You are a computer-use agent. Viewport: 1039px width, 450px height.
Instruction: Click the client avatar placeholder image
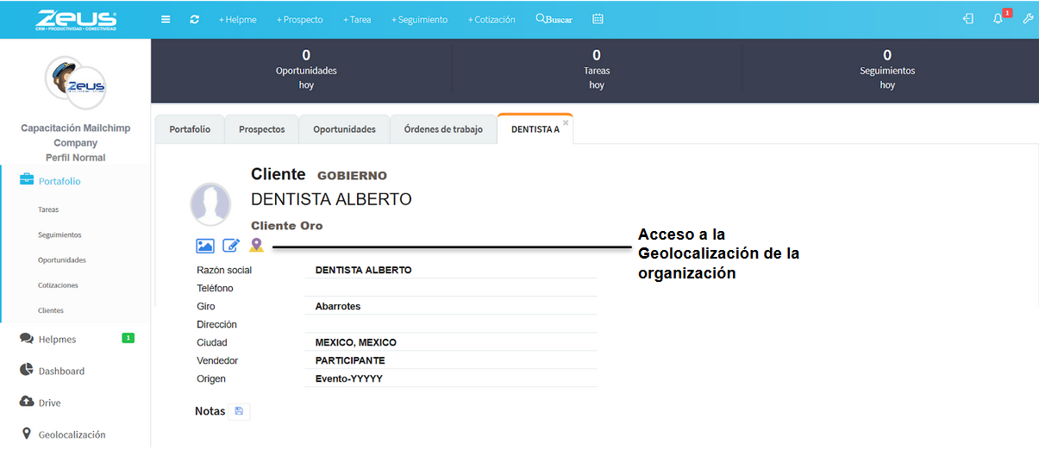pos(210,204)
